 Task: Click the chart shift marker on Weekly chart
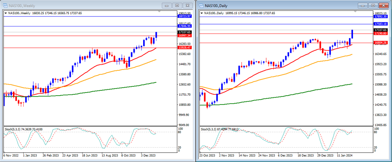click(x=160, y=12)
